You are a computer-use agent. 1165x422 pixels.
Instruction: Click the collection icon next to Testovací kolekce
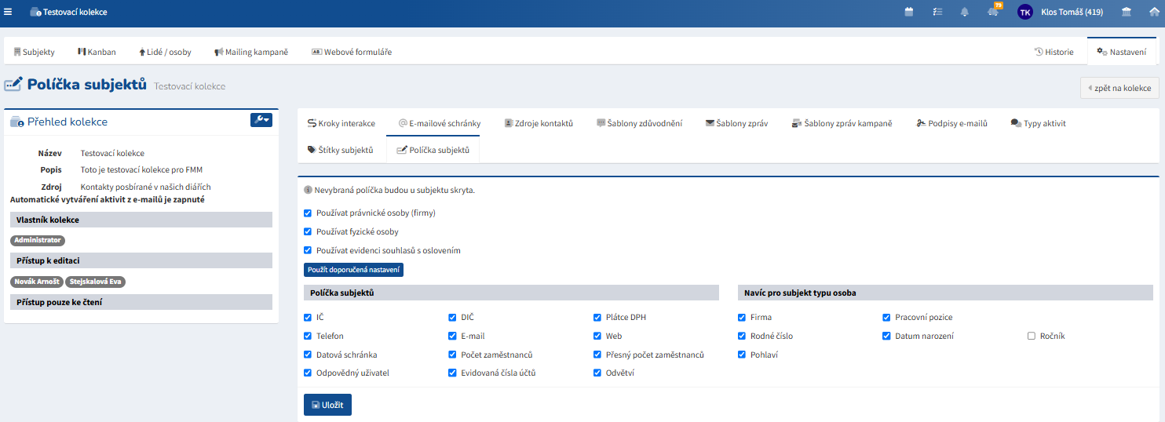coord(35,13)
